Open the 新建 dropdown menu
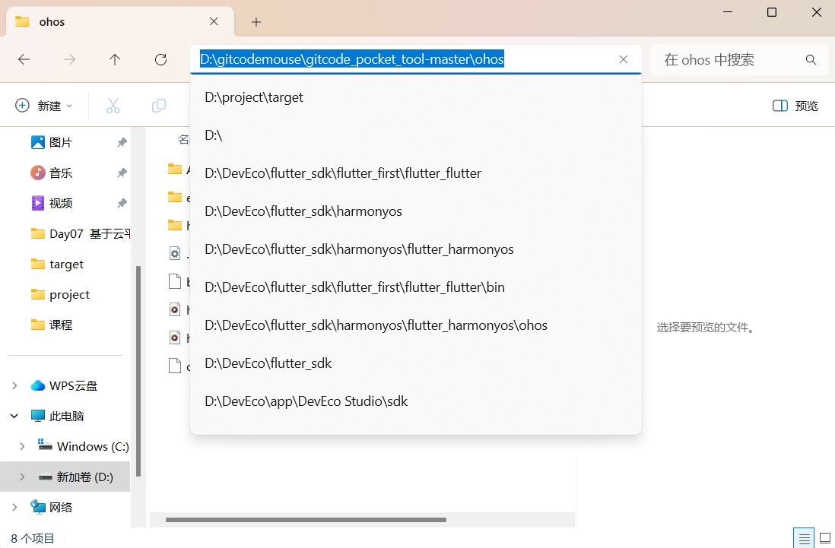Image resolution: width=835 pixels, height=548 pixels. pos(43,106)
